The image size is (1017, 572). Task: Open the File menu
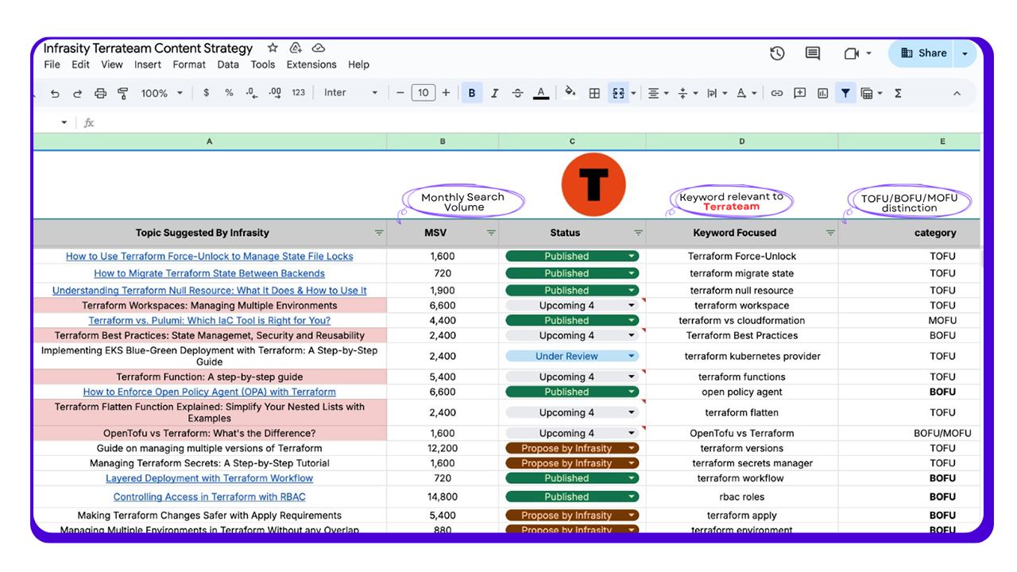click(52, 64)
